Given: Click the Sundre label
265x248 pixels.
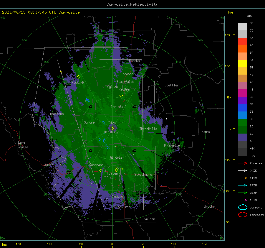Looking at the screenshot, I should 89,122.
